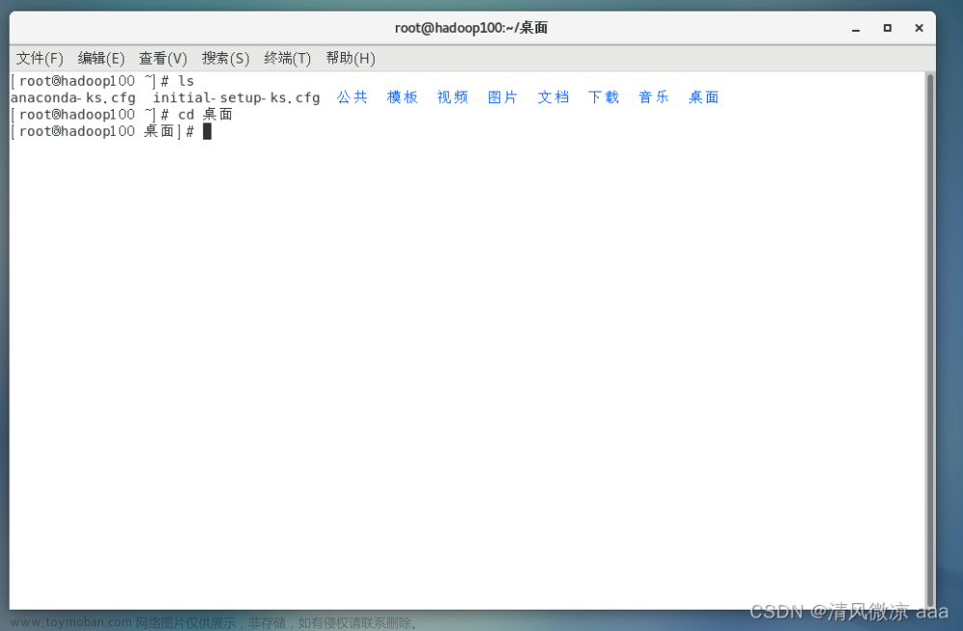Click the initial-setup-ks.cfg file name
The height and width of the screenshot is (631, 963).
[237, 97]
